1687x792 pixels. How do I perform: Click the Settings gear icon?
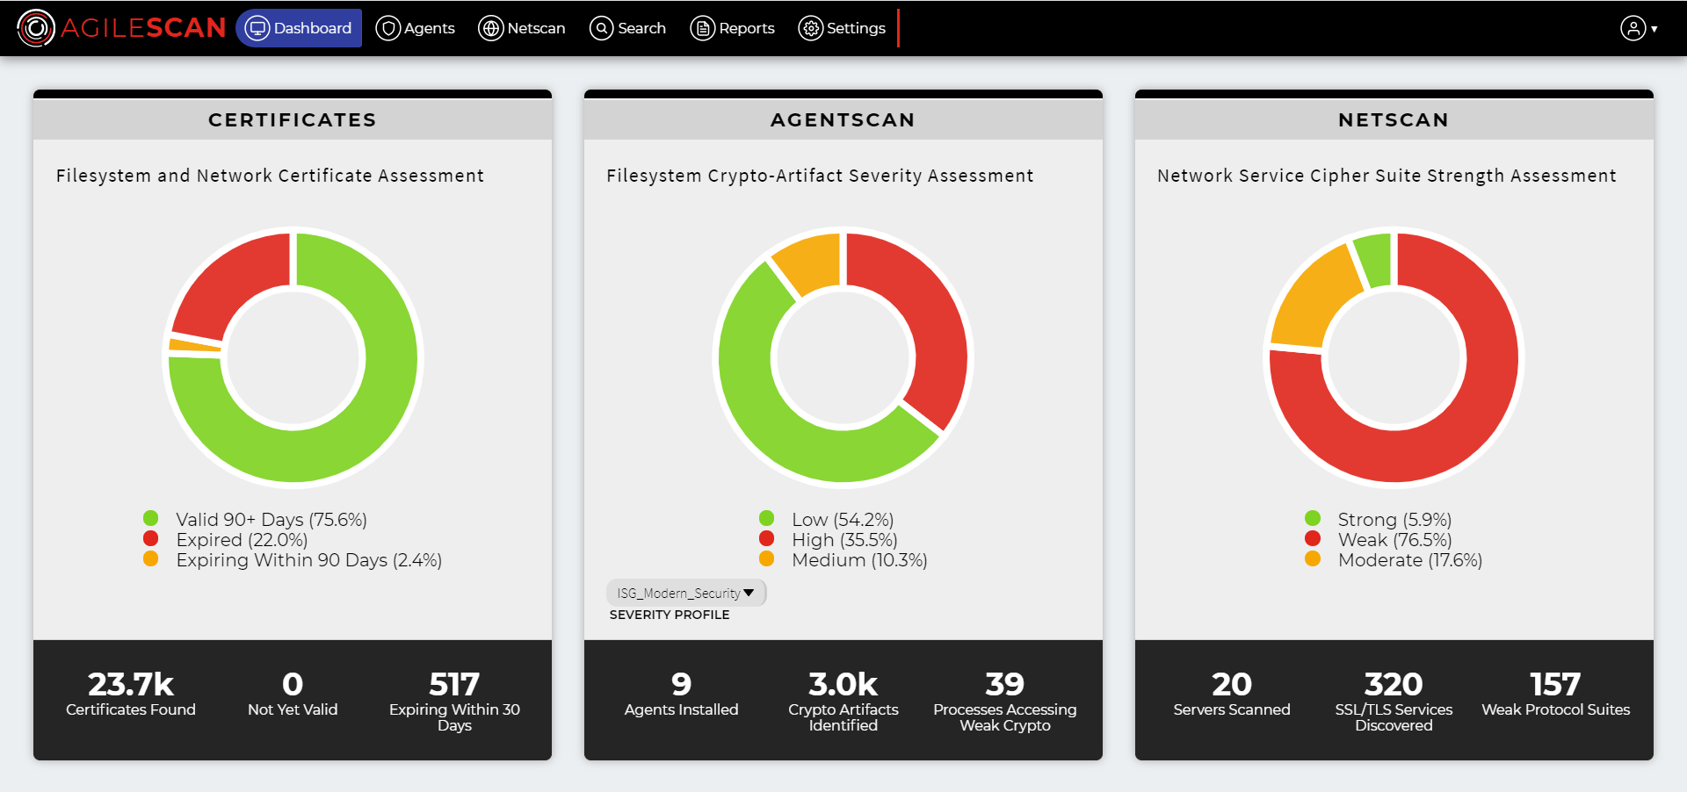click(x=810, y=28)
